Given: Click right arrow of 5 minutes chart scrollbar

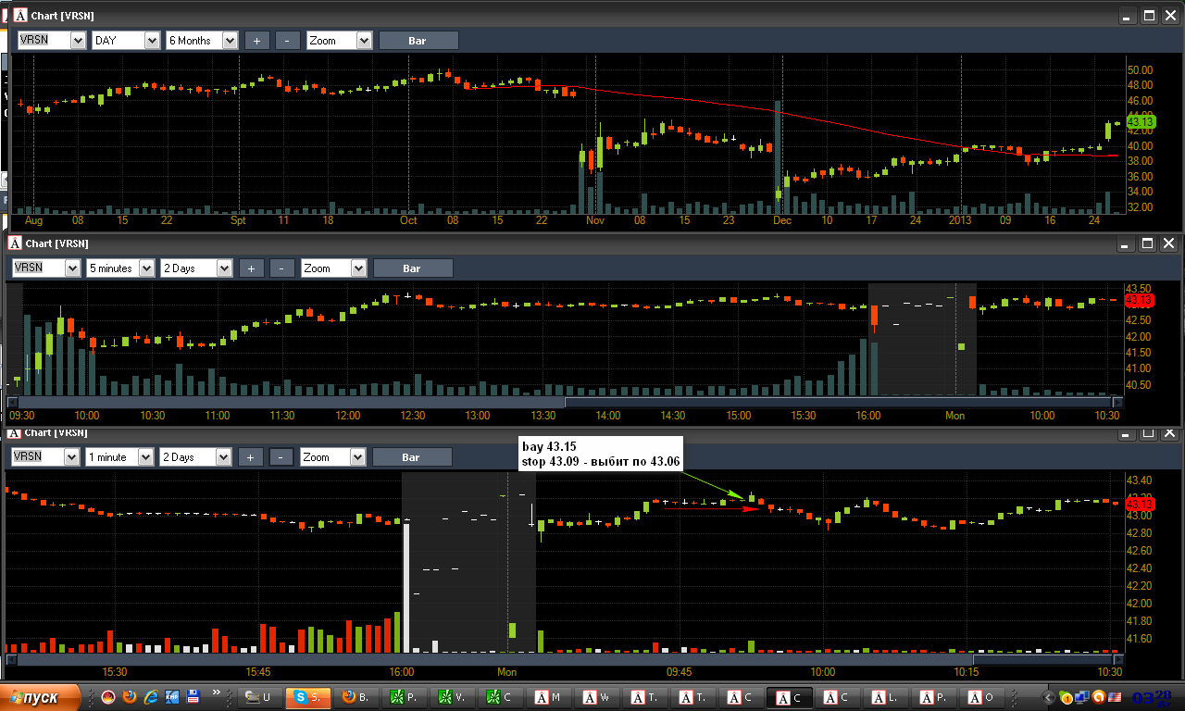Looking at the screenshot, I should click(x=1117, y=403).
